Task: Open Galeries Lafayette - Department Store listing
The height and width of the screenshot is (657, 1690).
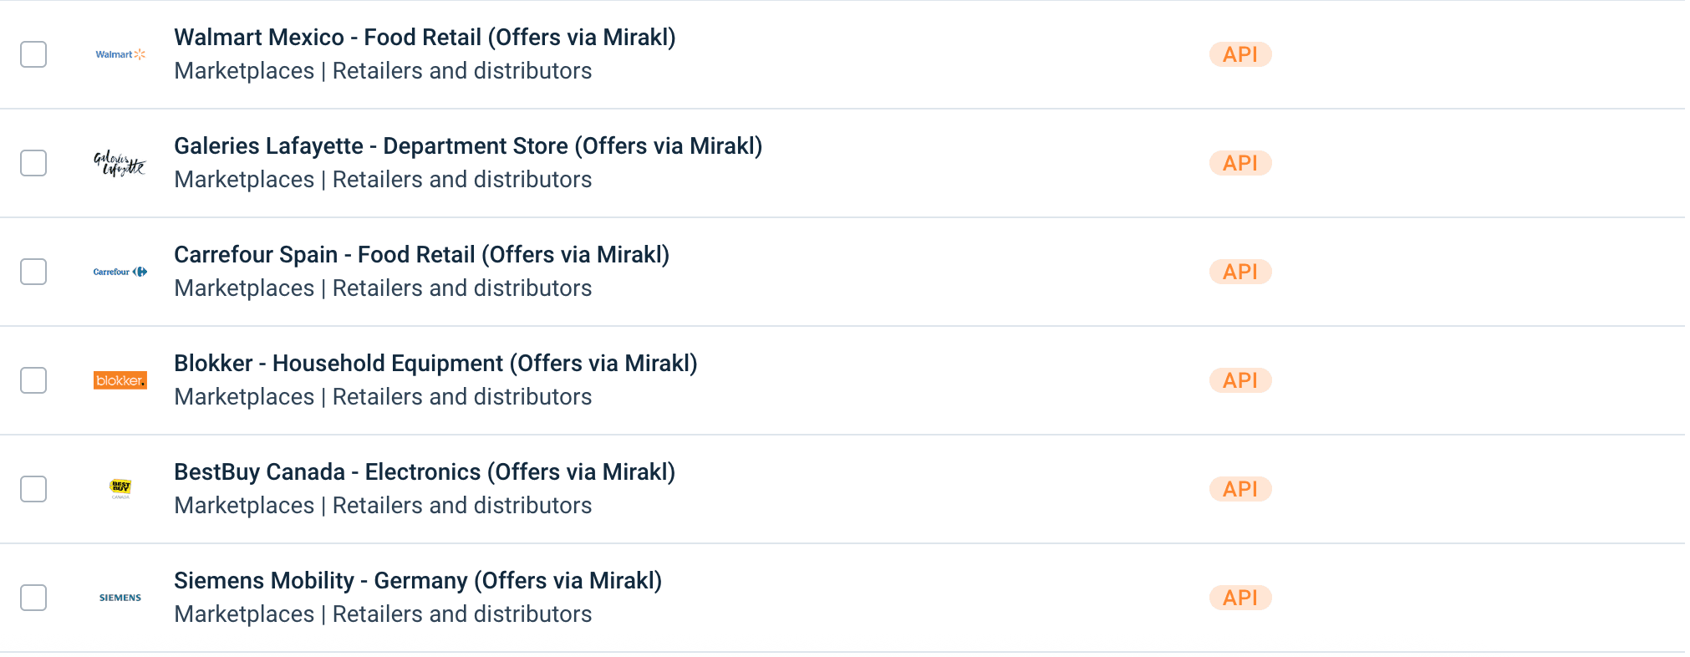Action: point(468,146)
